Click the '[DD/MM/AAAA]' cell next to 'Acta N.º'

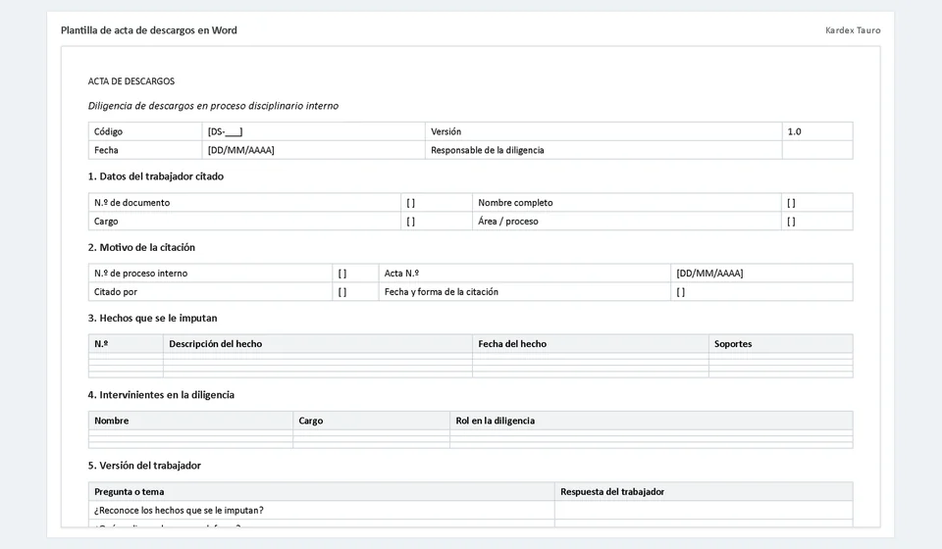(761, 273)
